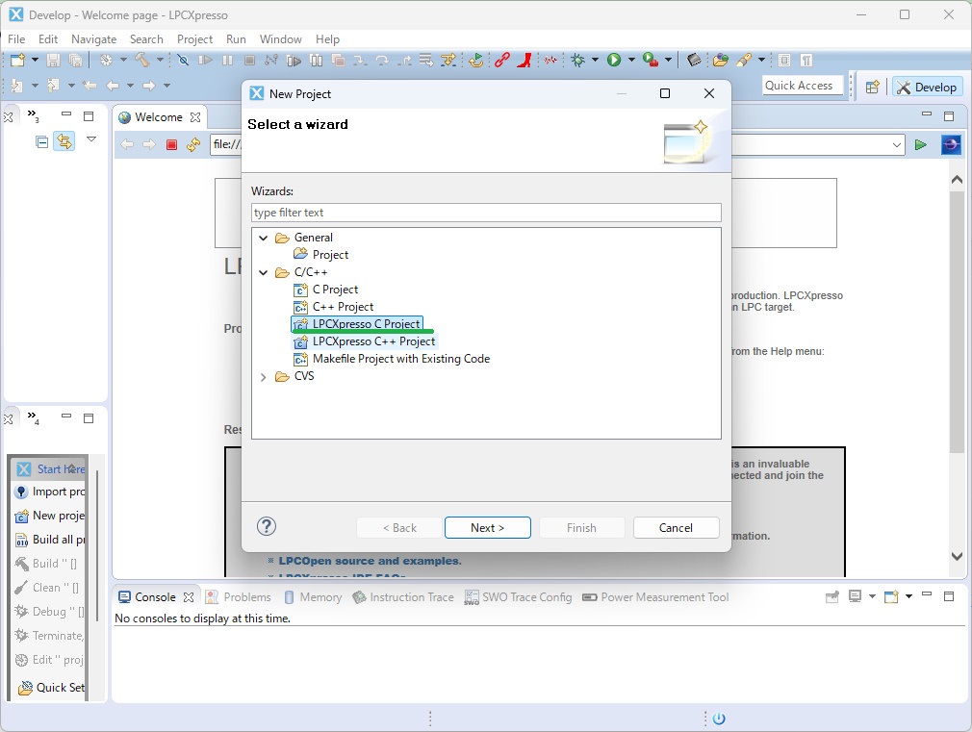Collapse the General wizard folder
Image resolution: width=972 pixels, height=732 pixels.
264,238
